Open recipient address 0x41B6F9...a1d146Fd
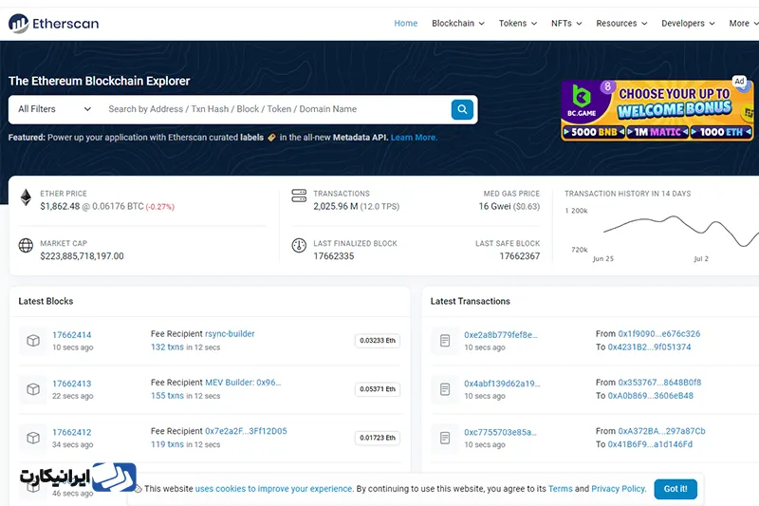 tap(650, 444)
